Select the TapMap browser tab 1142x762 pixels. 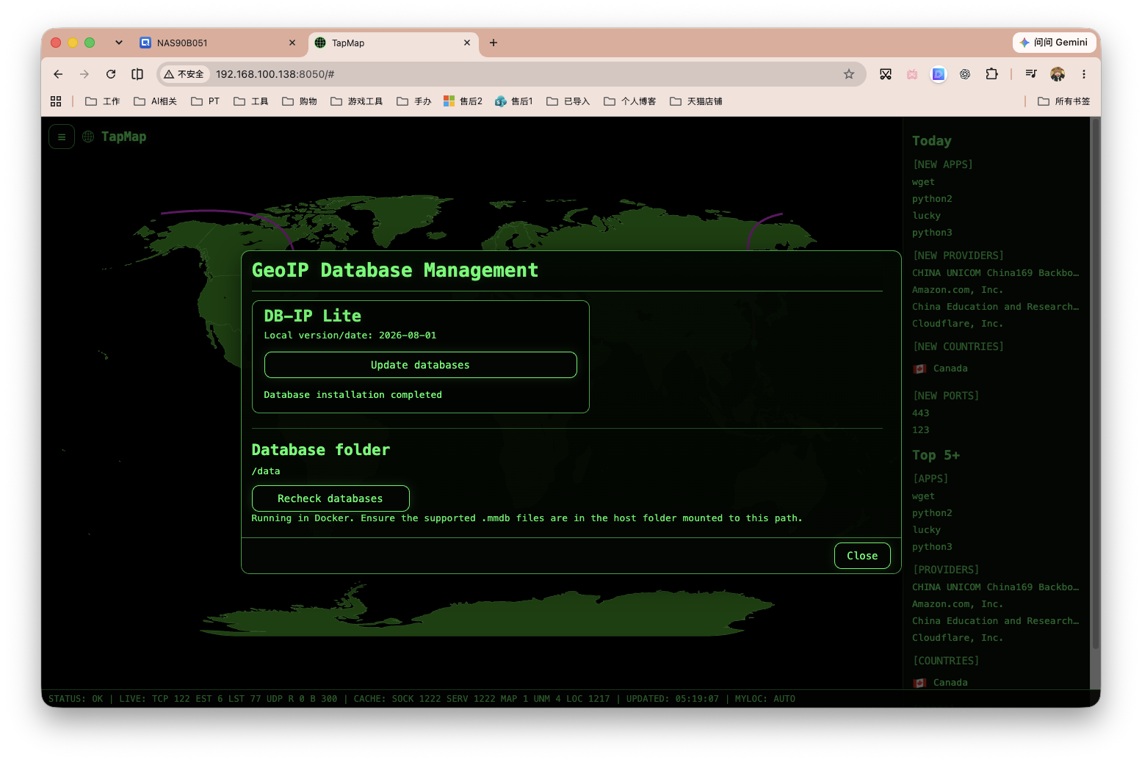[x=394, y=43]
